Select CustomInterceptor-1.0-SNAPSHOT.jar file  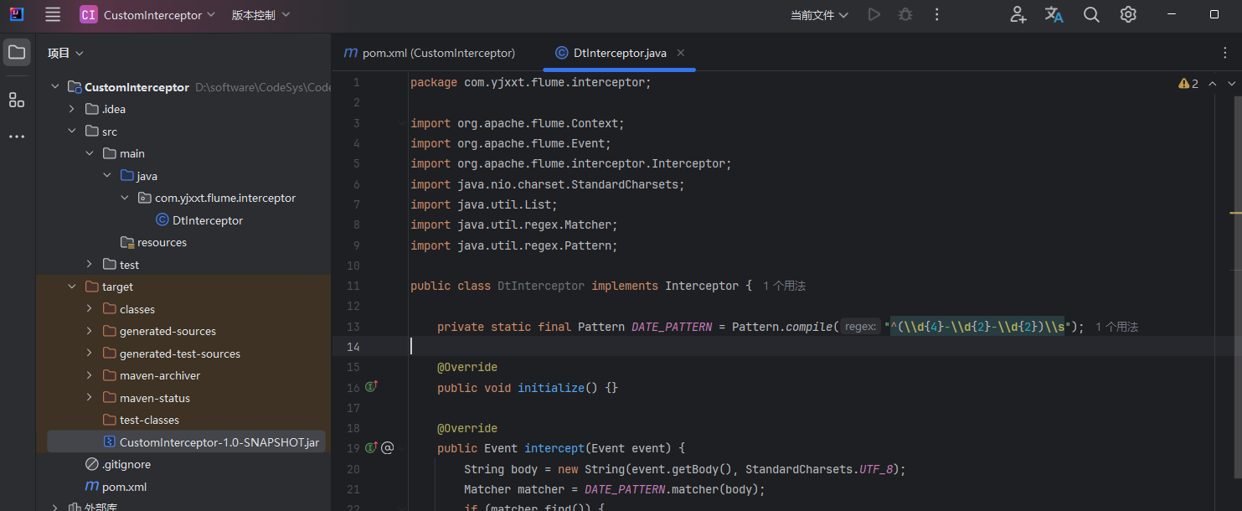pyautogui.click(x=211, y=442)
